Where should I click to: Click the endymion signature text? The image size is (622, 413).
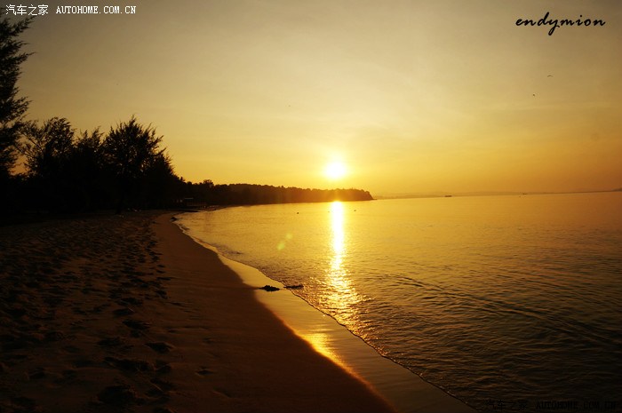(x=559, y=22)
